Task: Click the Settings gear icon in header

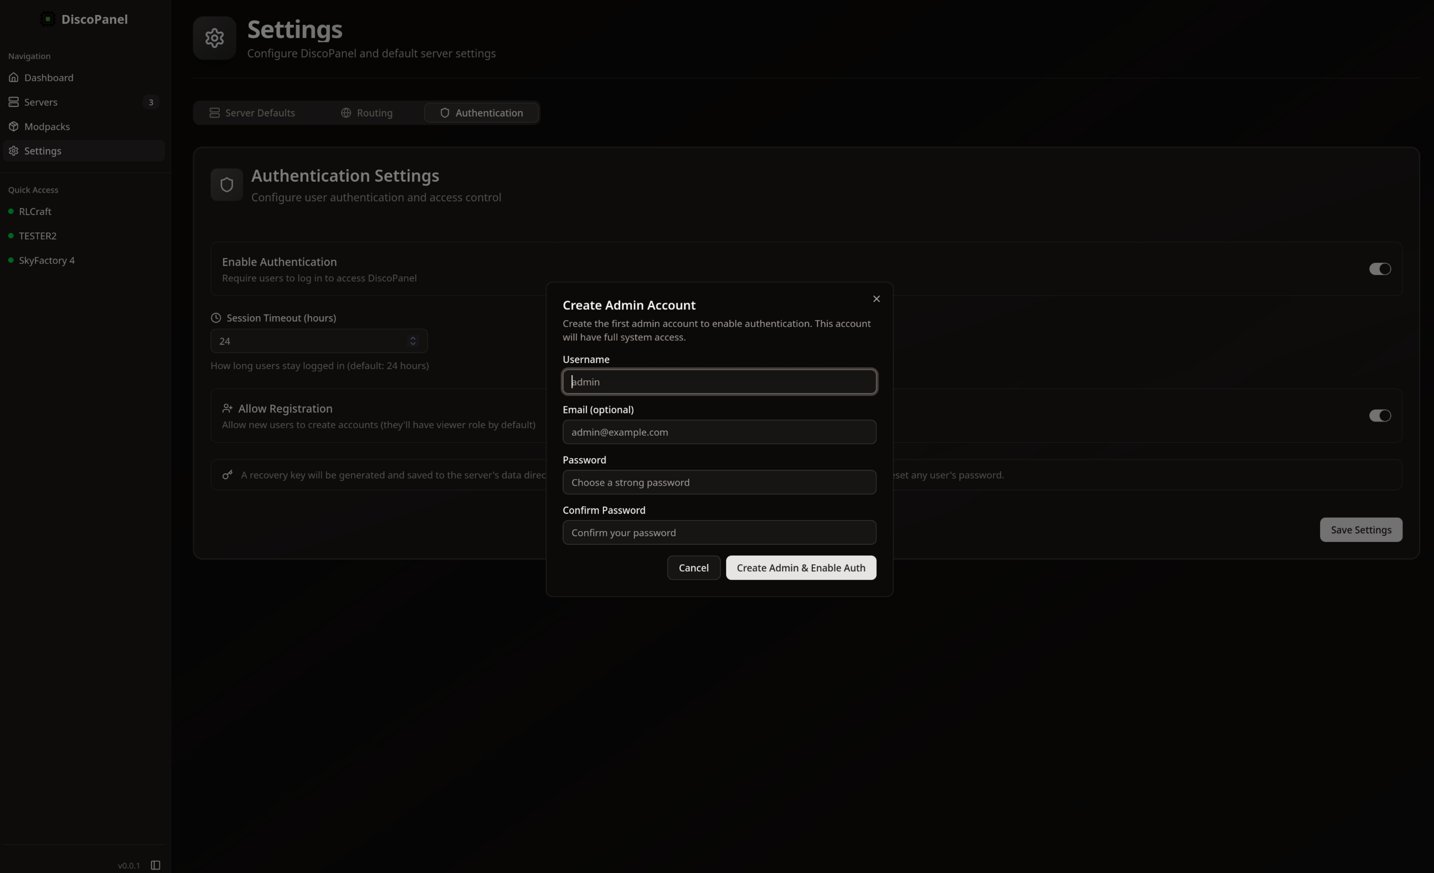Action: (214, 38)
